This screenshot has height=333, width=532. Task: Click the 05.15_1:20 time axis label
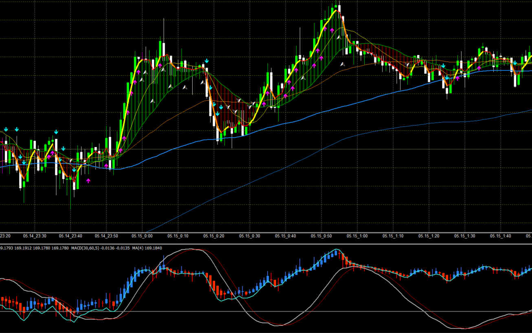tap(429, 236)
